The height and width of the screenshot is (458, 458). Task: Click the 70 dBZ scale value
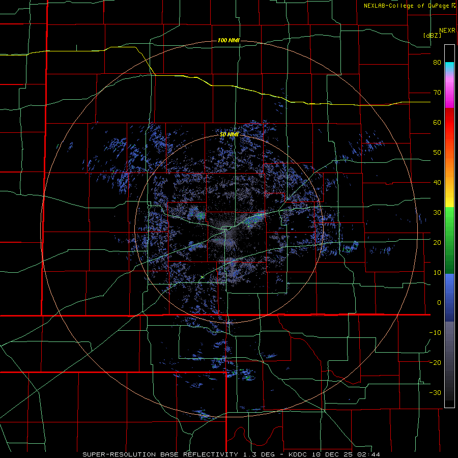coord(437,93)
